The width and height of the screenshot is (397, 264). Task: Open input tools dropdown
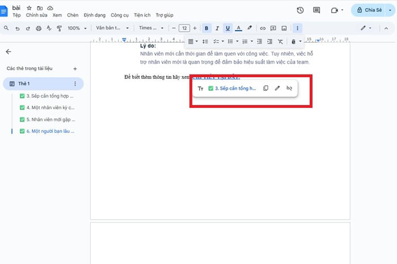(x=296, y=41)
